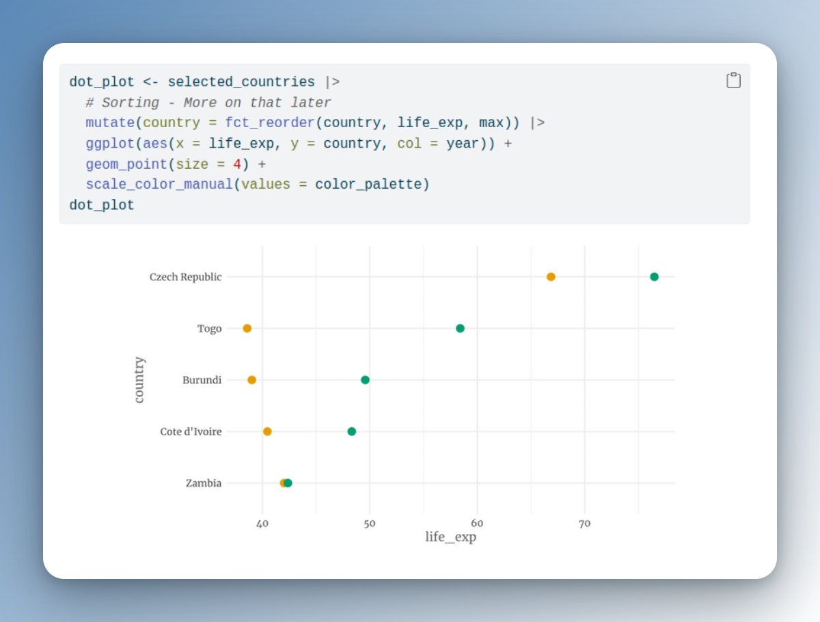
Task: Click the x-axis tick label 70
Action: pyautogui.click(x=584, y=524)
